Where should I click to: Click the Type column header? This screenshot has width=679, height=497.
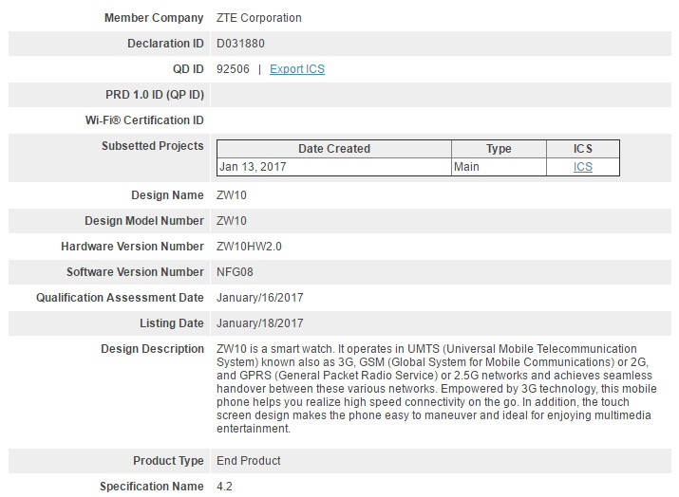499,149
